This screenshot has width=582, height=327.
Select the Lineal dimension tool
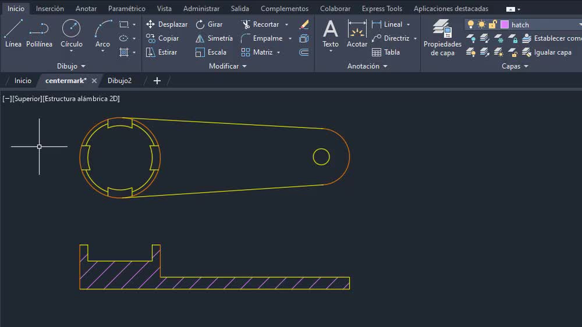pyautogui.click(x=387, y=24)
